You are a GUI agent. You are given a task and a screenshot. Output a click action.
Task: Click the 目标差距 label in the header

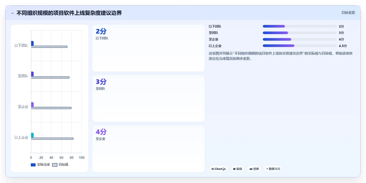point(348,13)
